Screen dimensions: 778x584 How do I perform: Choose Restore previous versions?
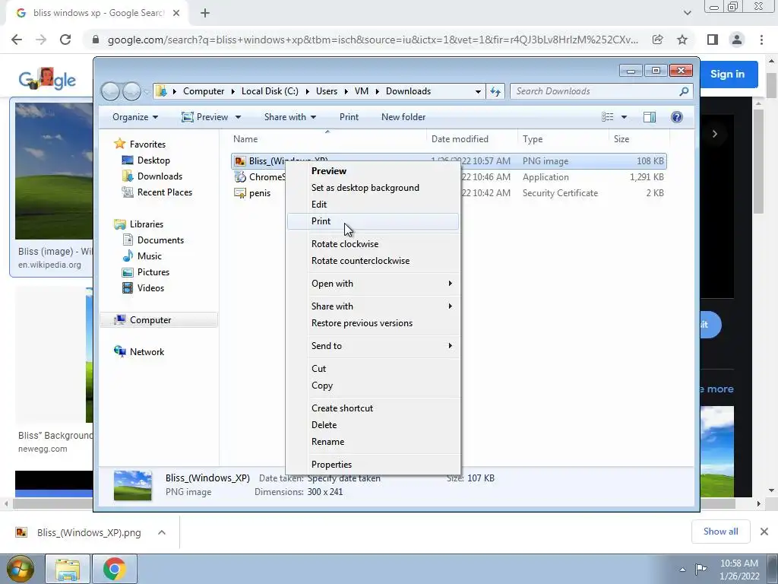click(x=373, y=323)
